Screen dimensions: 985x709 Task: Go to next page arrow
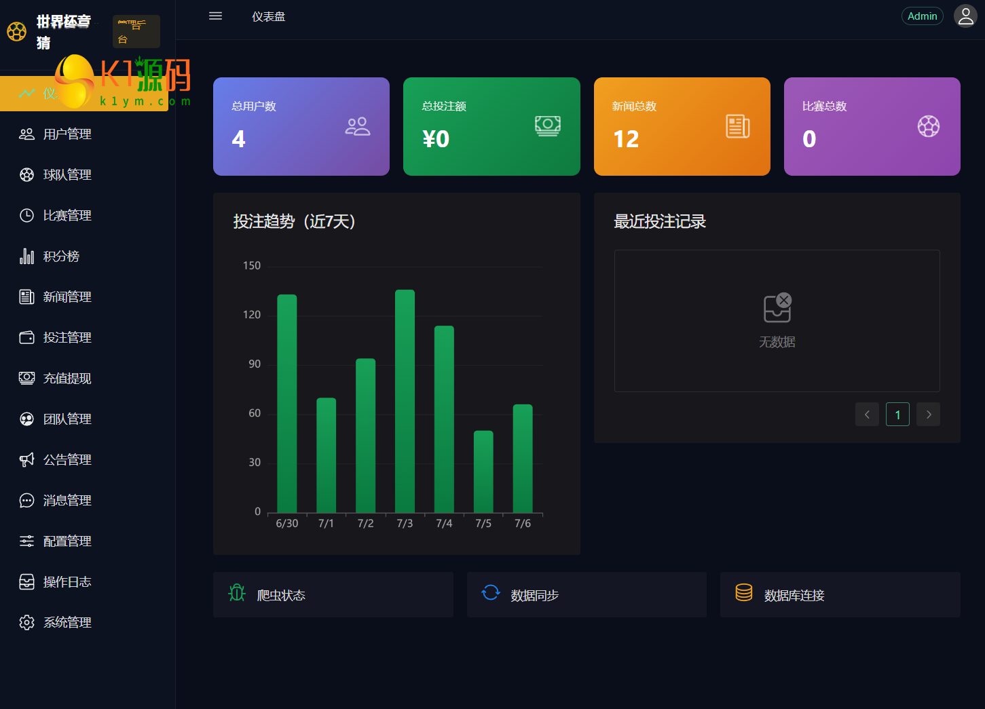click(928, 415)
